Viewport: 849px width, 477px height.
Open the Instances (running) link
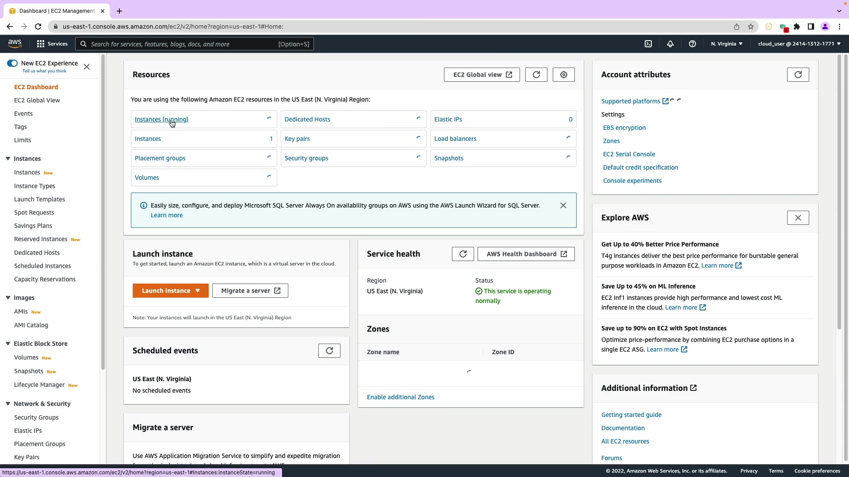pos(161,119)
